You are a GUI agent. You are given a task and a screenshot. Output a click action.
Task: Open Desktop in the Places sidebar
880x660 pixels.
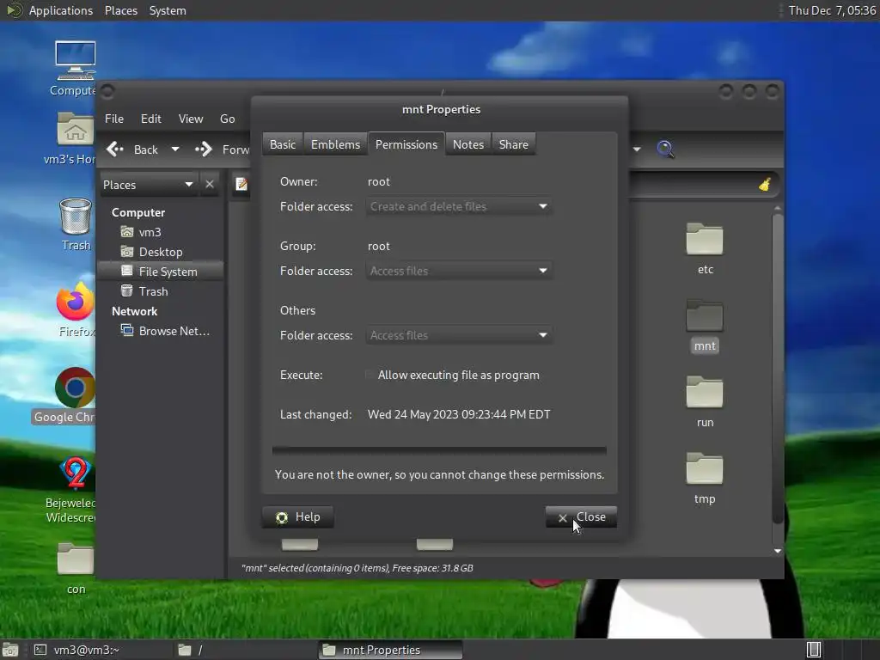tap(159, 252)
